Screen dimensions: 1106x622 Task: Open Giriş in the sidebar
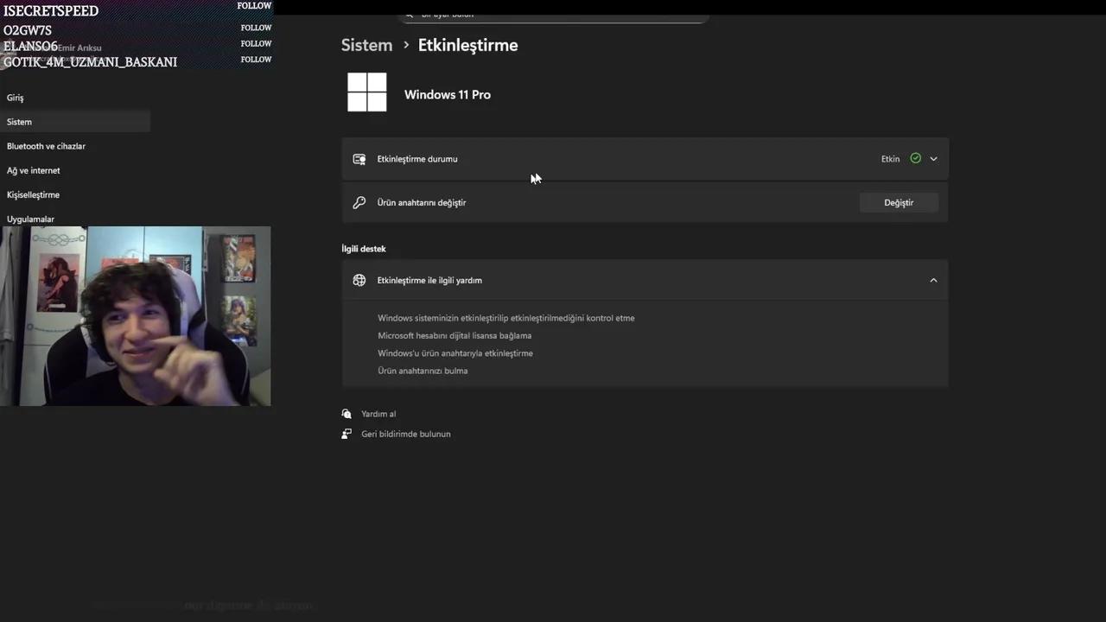coord(16,98)
